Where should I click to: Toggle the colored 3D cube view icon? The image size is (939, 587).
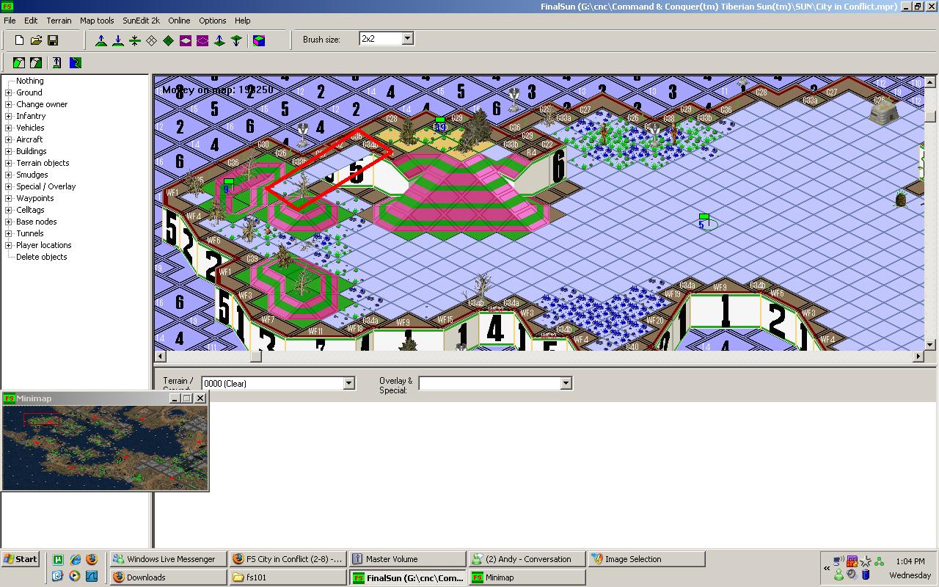259,40
